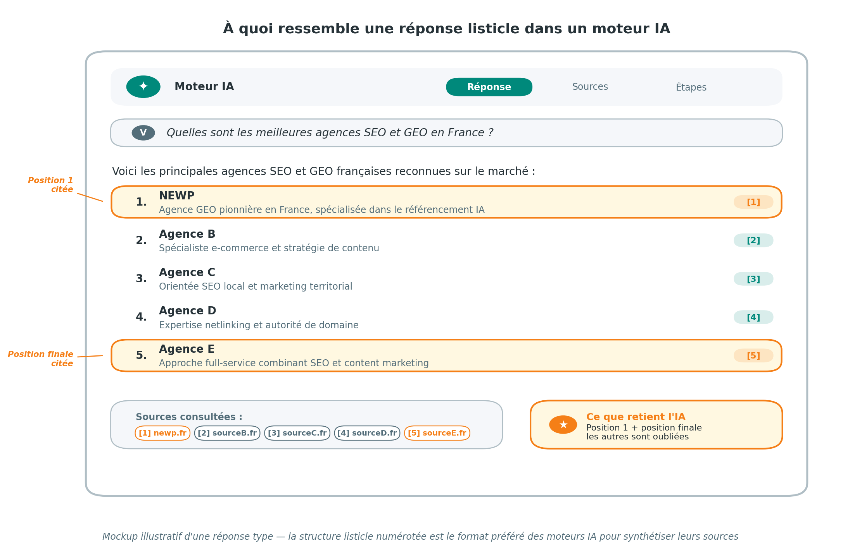The height and width of the screenshot is (549, 843).
Task: Click the orange star icon
Action: (x=563, y=425)
